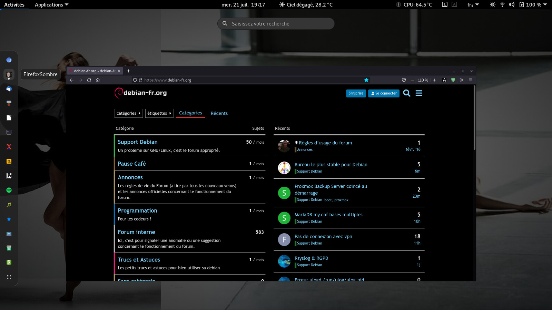This screenshot has height=310, width=552.
Task: Open the terminal icon in the dock
Action: tap(9, 132)
